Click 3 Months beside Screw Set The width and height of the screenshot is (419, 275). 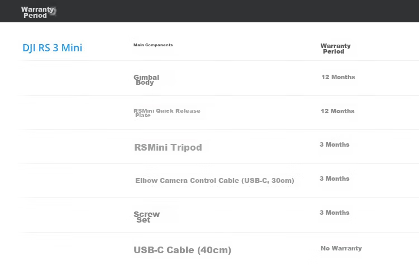tap(335, 213)
